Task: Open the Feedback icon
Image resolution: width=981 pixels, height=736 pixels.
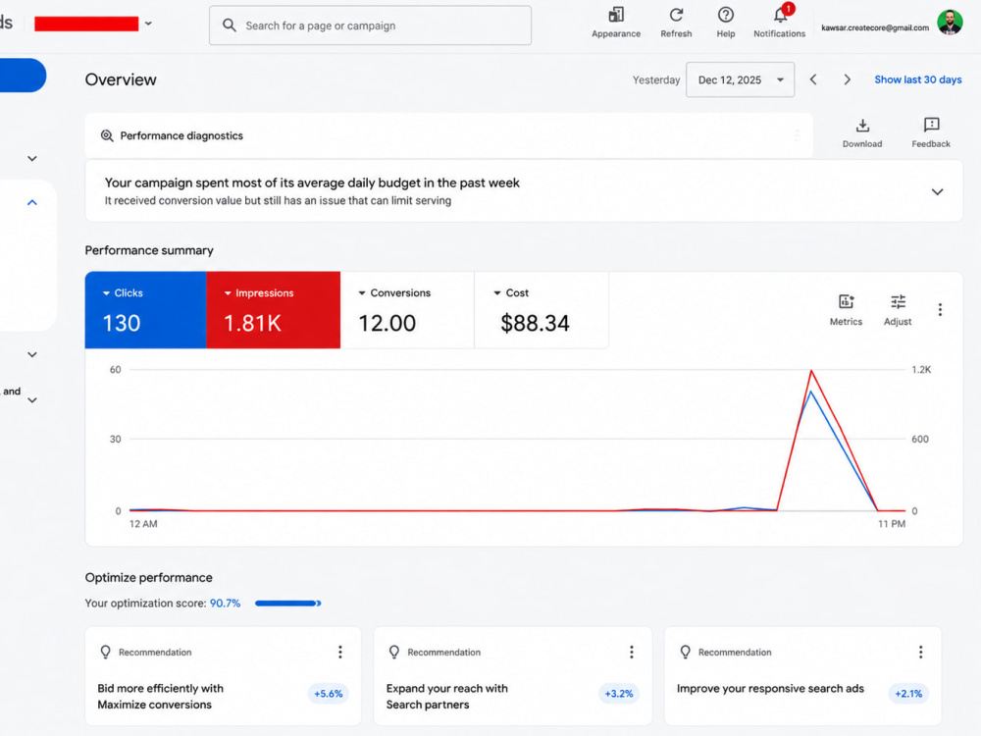Action: click(x=931, y=126)
